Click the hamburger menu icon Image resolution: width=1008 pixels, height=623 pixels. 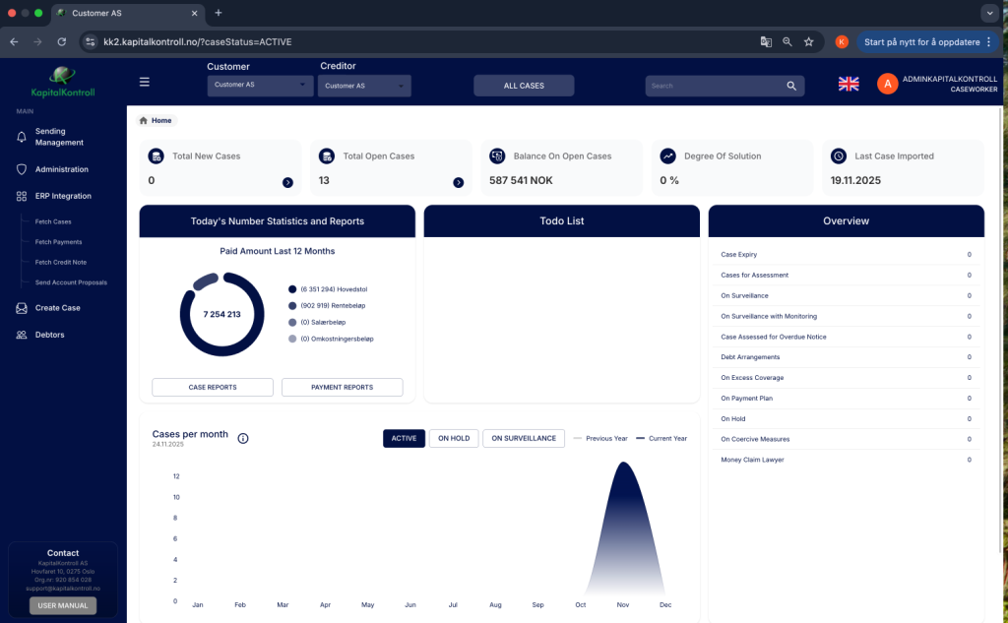tap(145, 83)
